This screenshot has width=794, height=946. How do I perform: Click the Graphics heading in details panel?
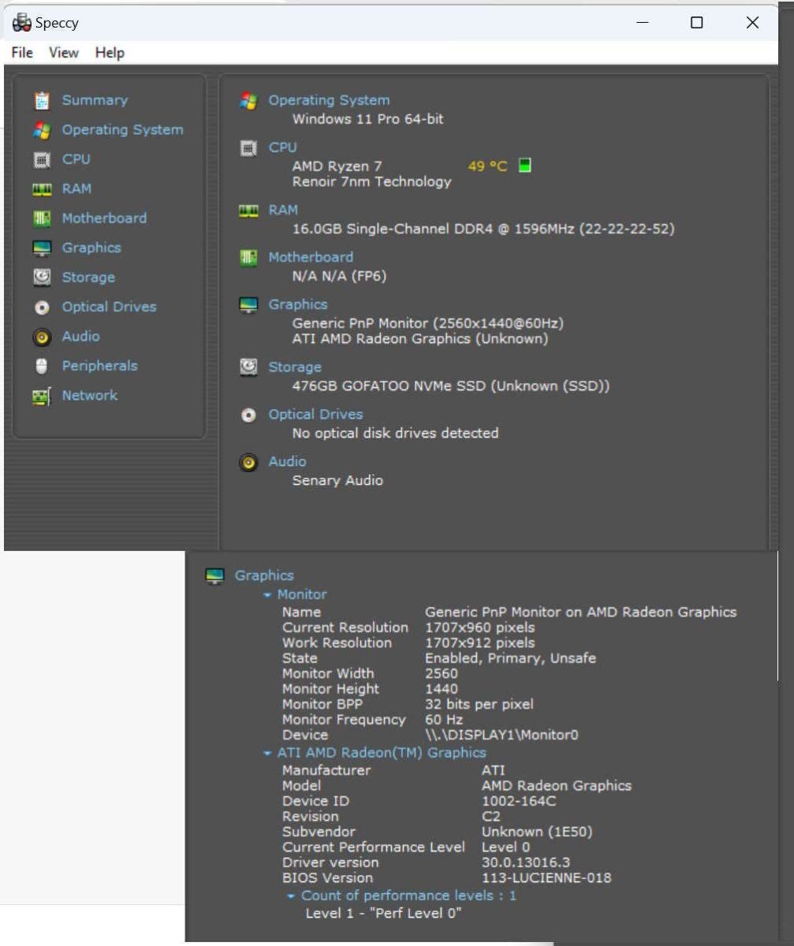click(x=264, y=575)
